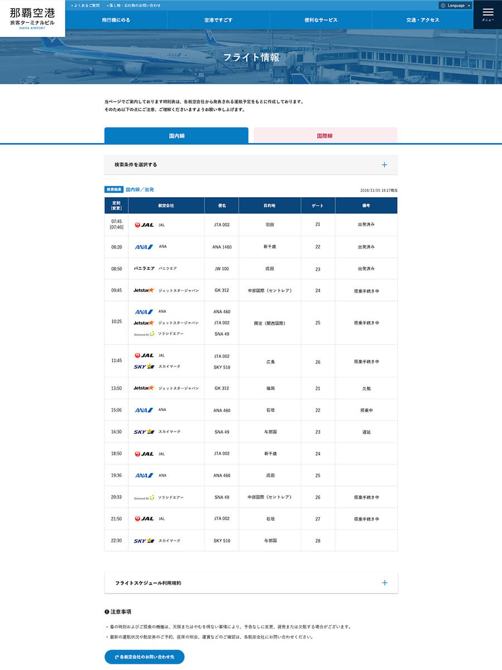Open 交通・アクセス navigation menu
The height and width of the screenshot is (670, 502).
[x=422, y=20]
